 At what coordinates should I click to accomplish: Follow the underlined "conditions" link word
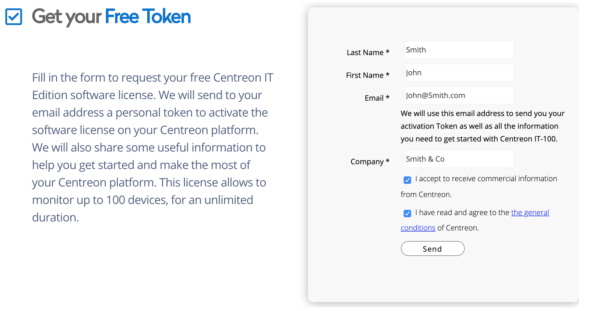pos(418,228)
